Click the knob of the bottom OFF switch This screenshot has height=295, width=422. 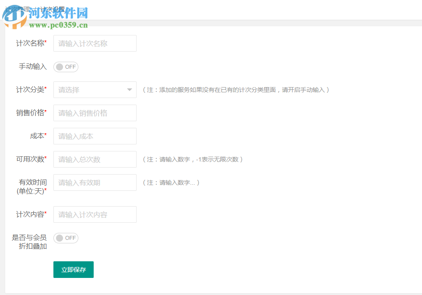59,238
